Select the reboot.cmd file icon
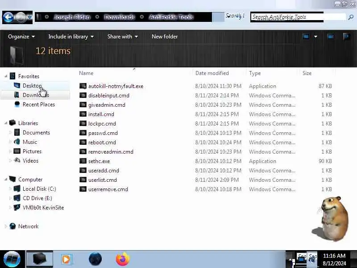This screenshot has height=268, width=357. 83,142
